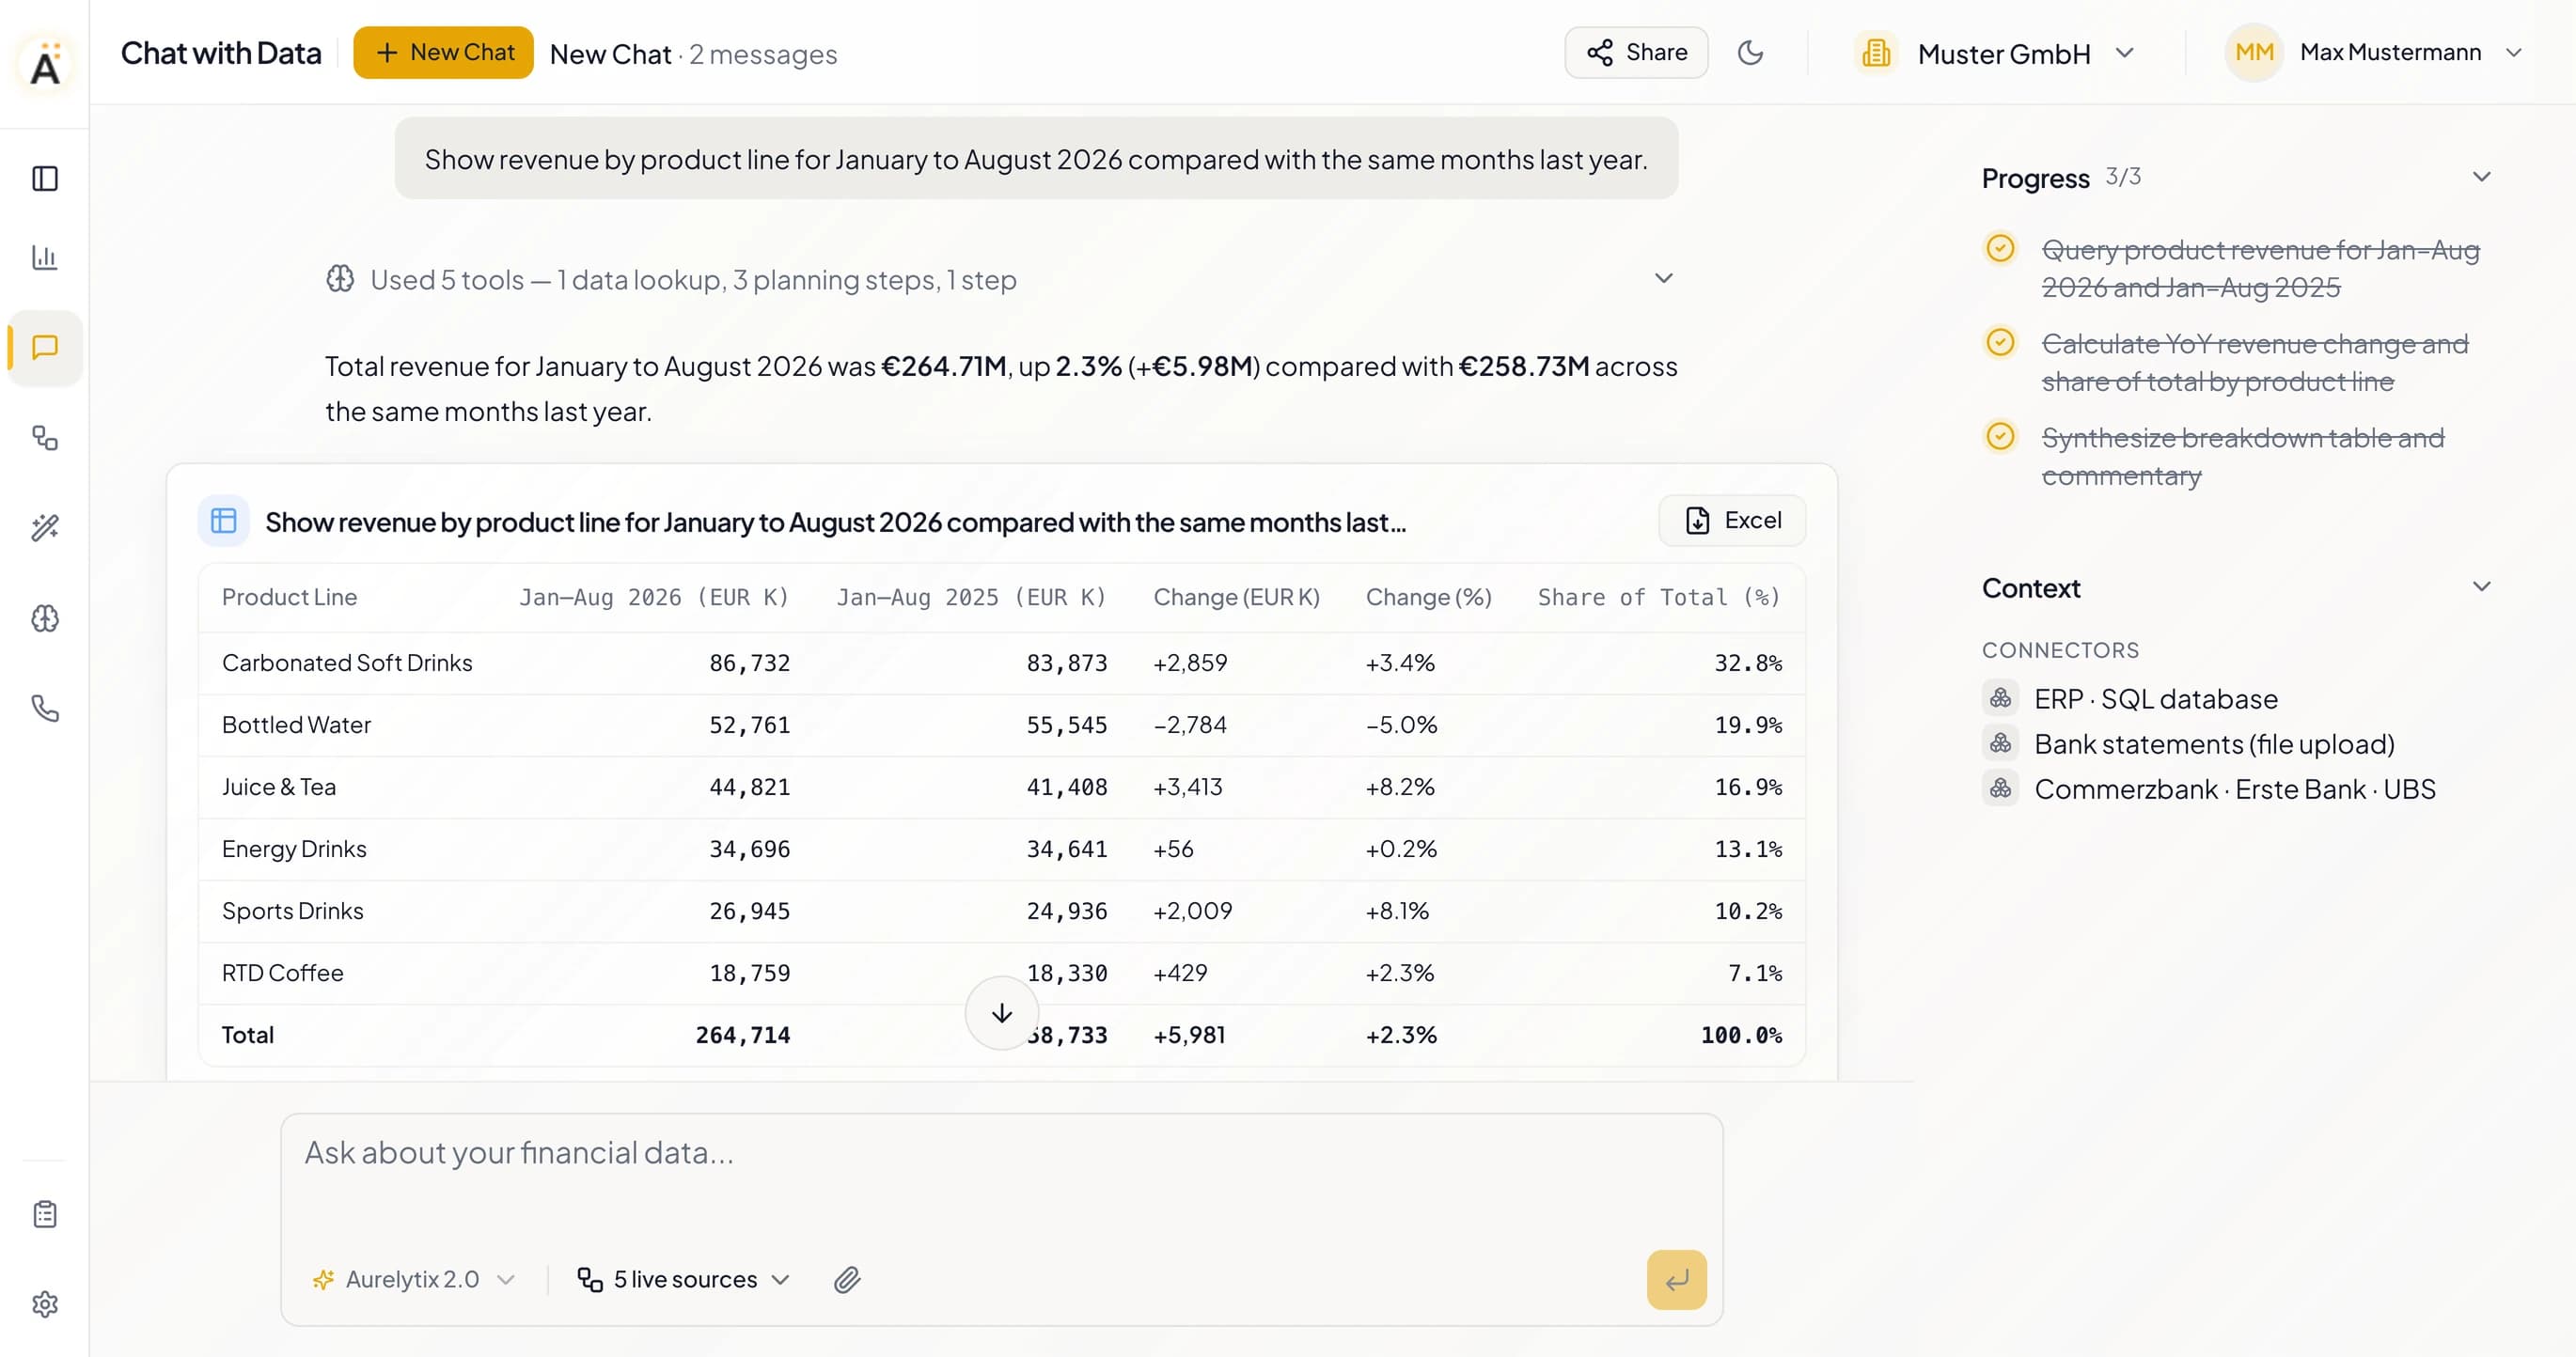Collapse the Progress section chevron
2576x1357 pixels.
click(x=2481, y=177)
